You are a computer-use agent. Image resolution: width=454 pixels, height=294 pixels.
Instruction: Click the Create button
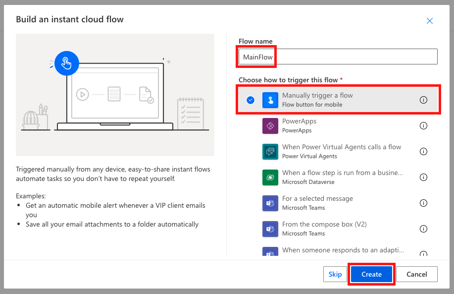(371, 274)
